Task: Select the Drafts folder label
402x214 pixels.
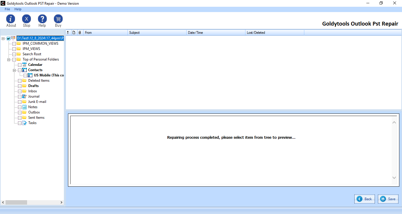Action: click(34, 86)
